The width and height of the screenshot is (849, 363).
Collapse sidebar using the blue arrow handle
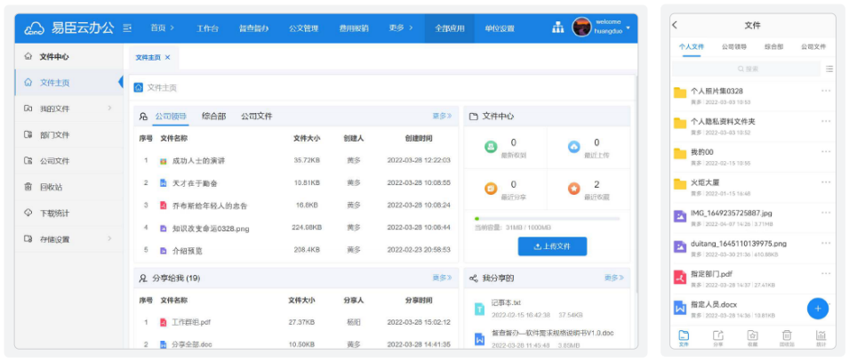pos(120,83)
